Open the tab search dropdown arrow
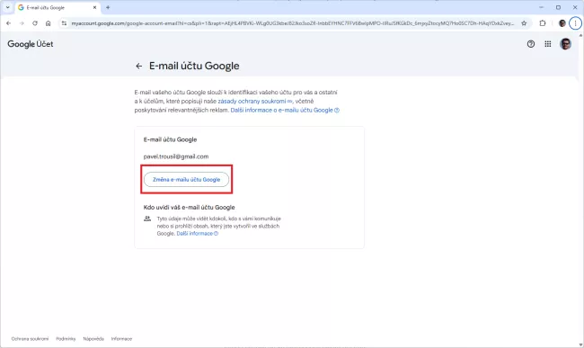The height and width of the screenshot is (348, 584). 7,7
